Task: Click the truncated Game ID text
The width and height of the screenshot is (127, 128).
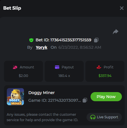Action: click(x=55, y=100)
